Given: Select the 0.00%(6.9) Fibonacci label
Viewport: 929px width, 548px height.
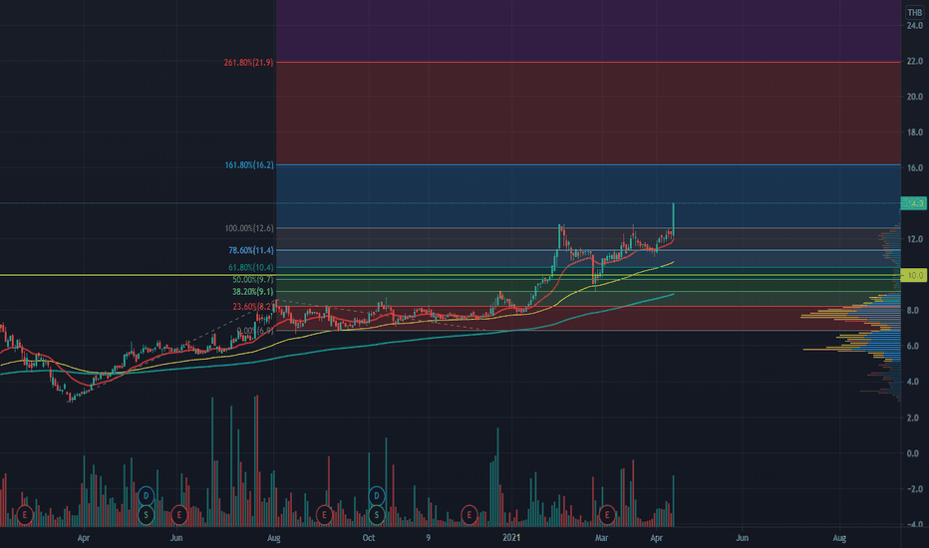Looking at the screenshot, I should (255, 331).
